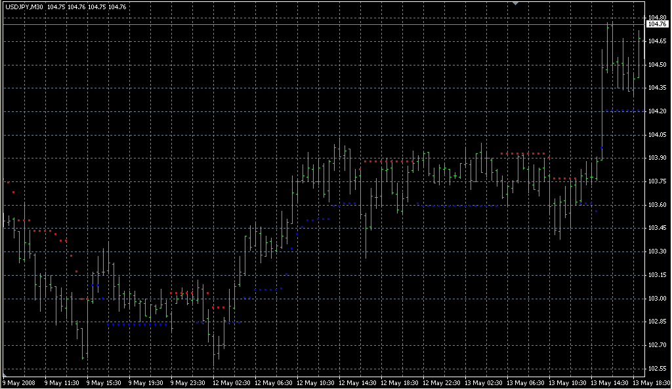The image size is (672, 389).
Task: Click the USDJPY,M30 symbol title text
Action: [x=25, y=7]
